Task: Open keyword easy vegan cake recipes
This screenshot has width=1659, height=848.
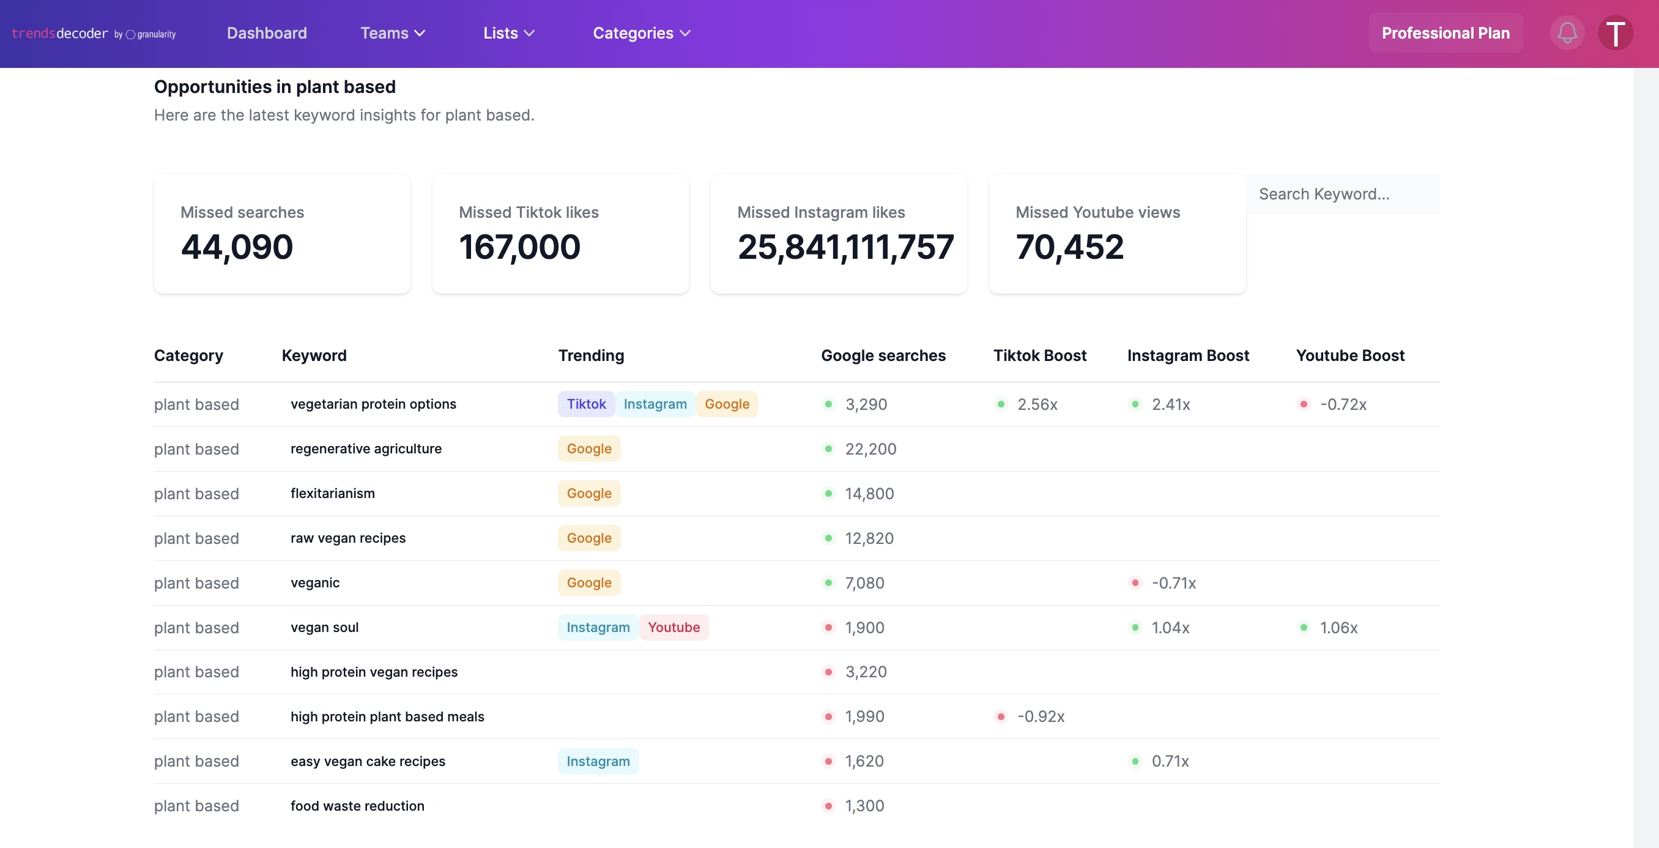Action: point(368,761)
